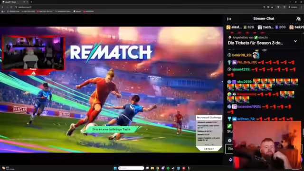The image size is (304, 171).
Task: Collapse the Stream-Chat panel with arrow icon
Action: coord(229,19)
